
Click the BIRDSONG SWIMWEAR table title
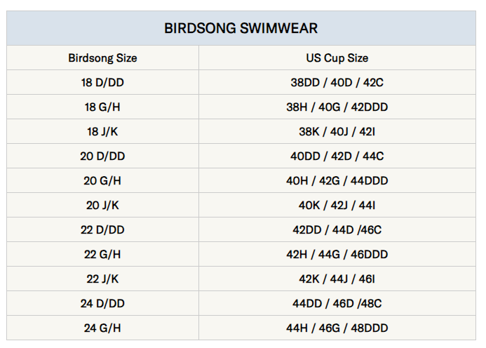(x=241, y=28)
